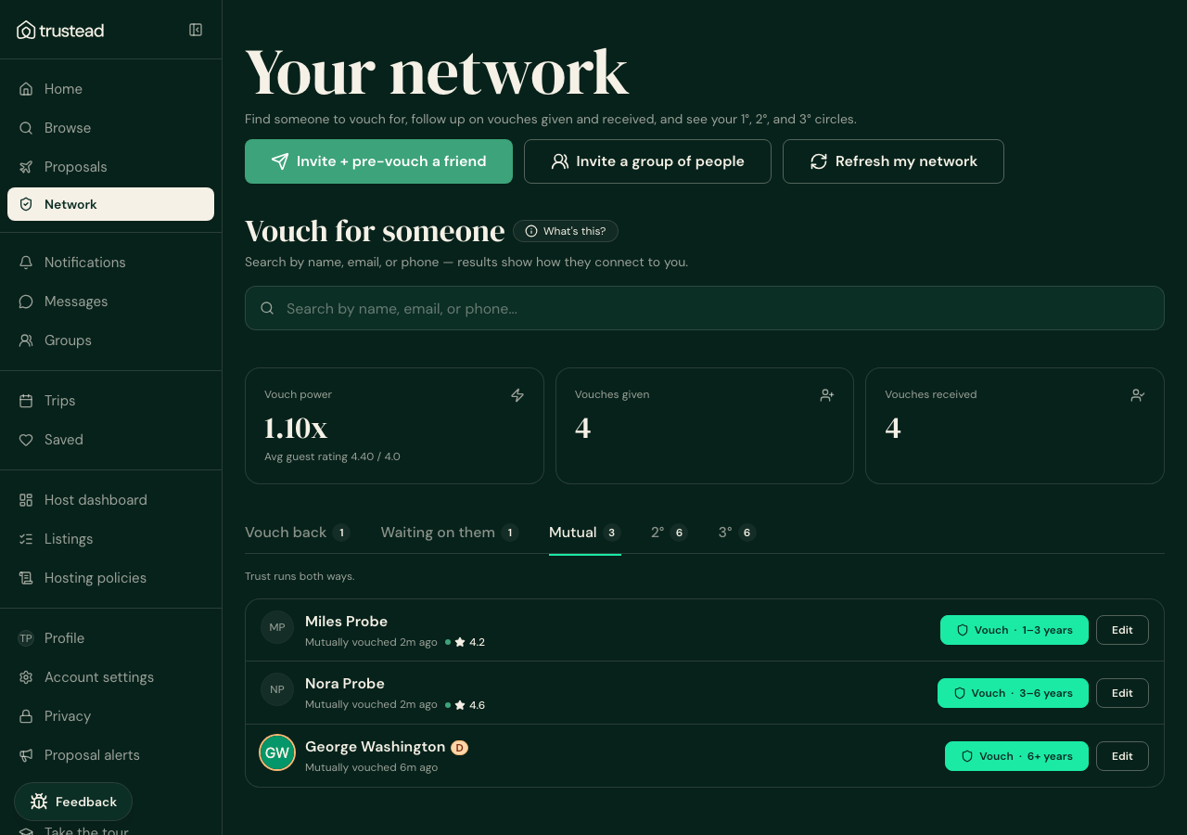This screenshot has width=1187, height=835.
Task: Click the Hosting policies scroll icon
Action: point(26,578)
